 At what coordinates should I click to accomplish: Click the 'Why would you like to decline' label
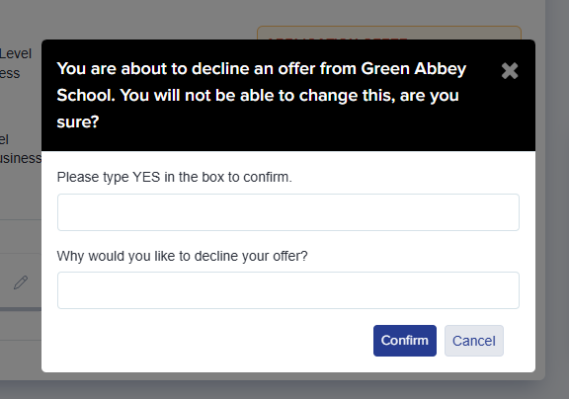click(x=182, y=256)
